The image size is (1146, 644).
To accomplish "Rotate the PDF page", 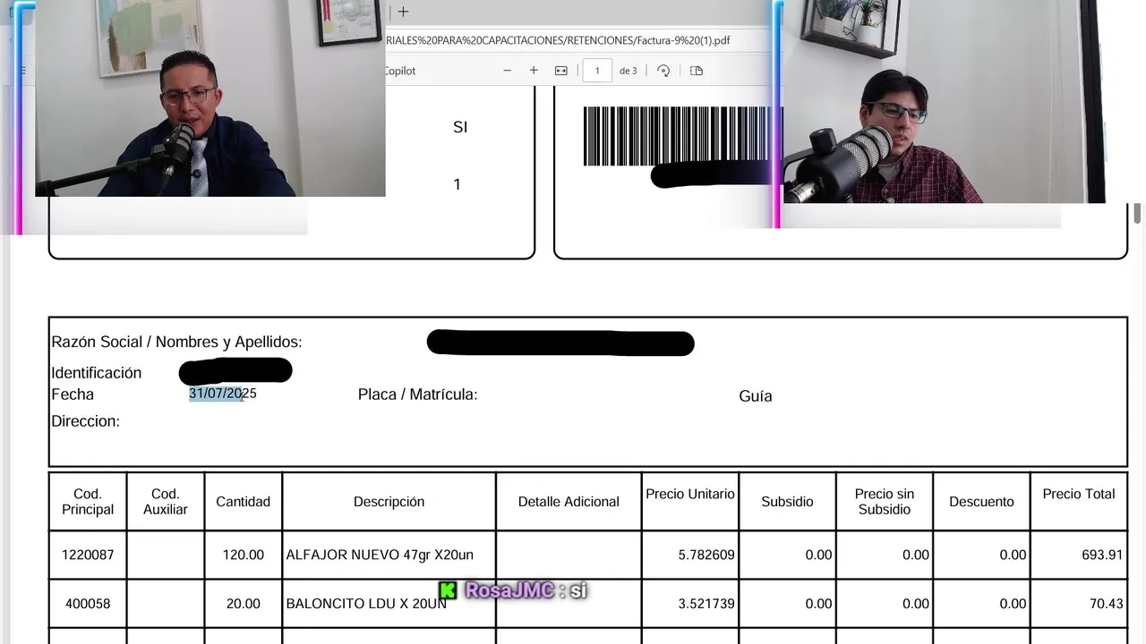I will pyautogui.click(x=663, y=71).
